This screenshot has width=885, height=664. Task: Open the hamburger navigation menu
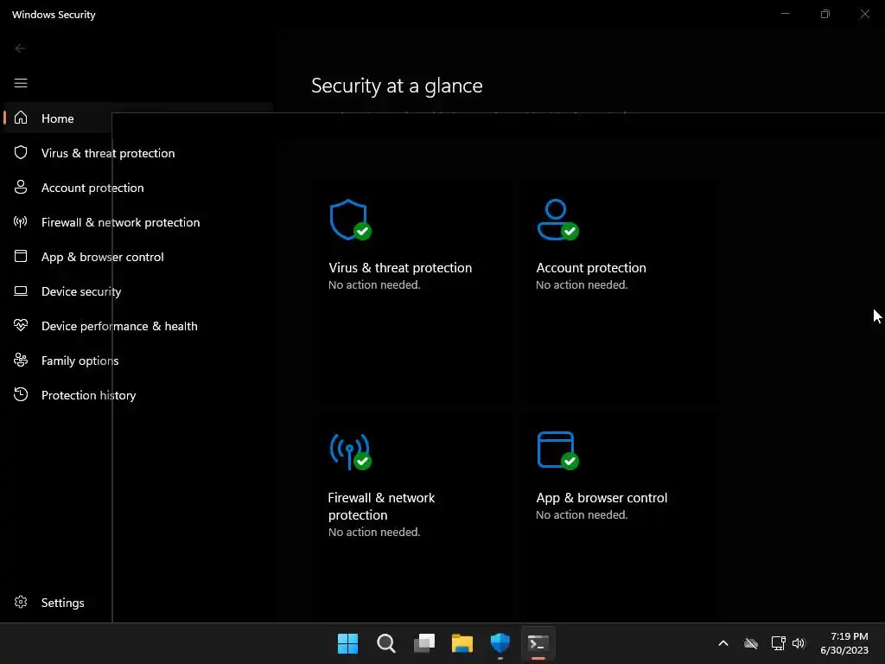pos(21,83)
